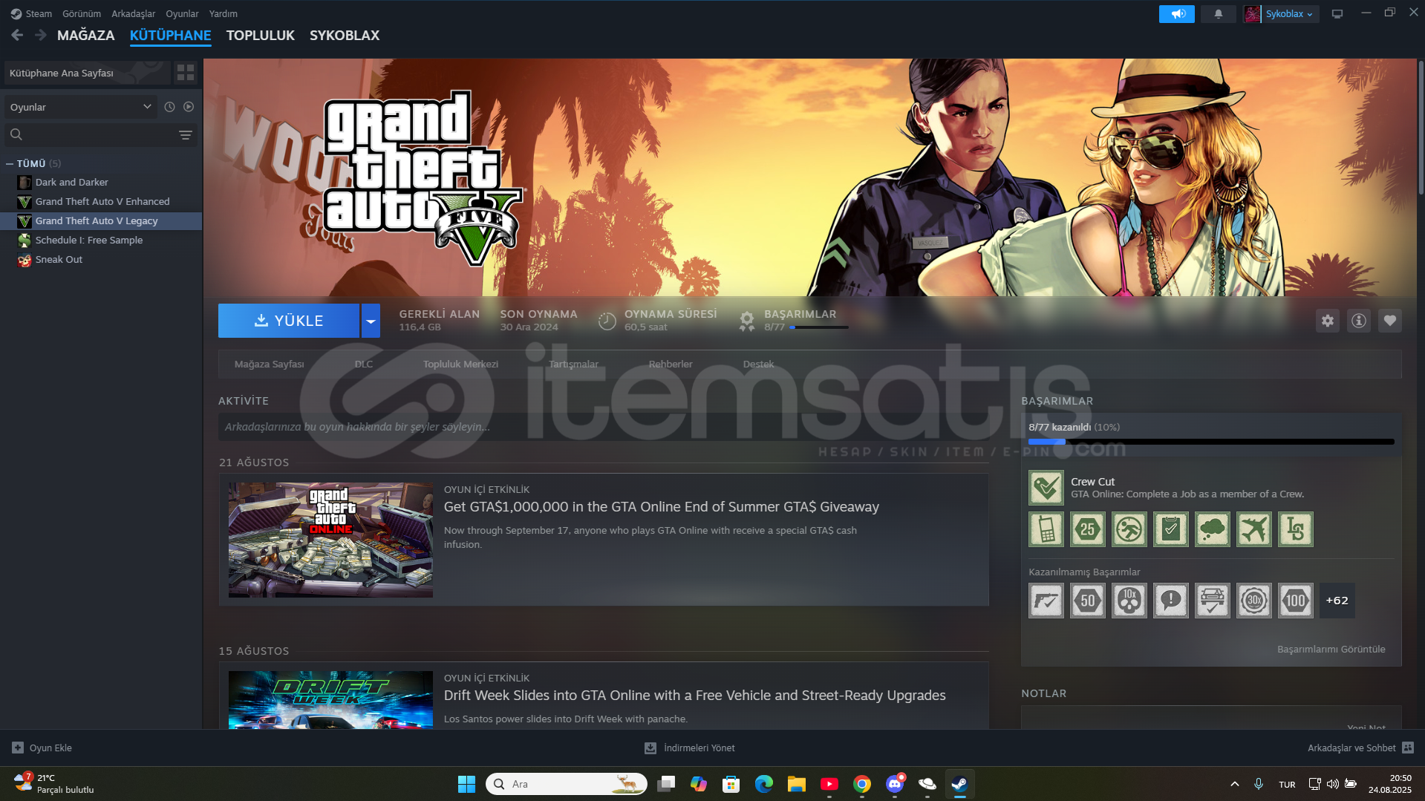Toggle the library grid view icon
The height and width of the screenshot is (801, 1425).
186,72
